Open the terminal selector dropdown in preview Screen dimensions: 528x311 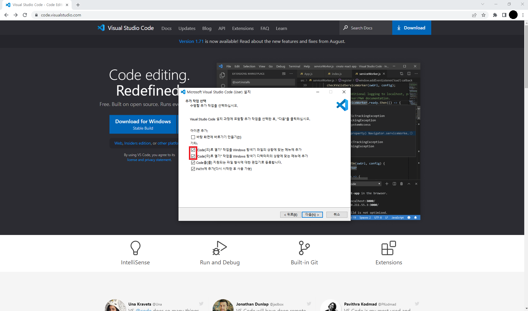click(x=366, y=184)
